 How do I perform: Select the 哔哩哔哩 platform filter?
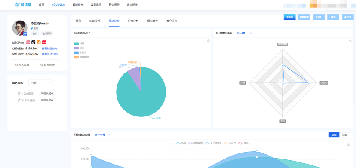tap(304, 17)
